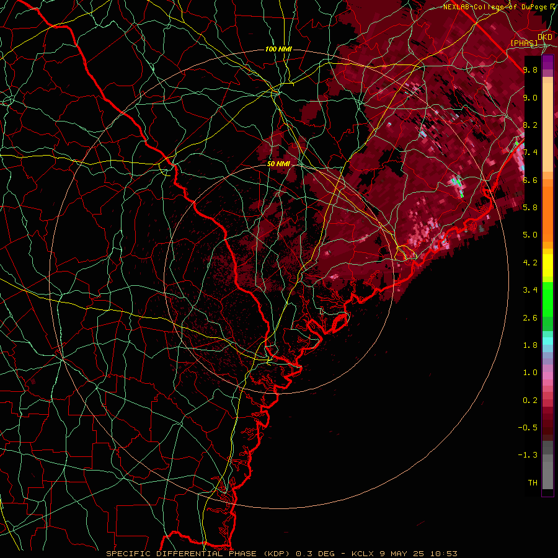The height and width of the screenshot is (558, 558).
Task: Click the 9.8 value on the color scale
Action: [530, 69]
